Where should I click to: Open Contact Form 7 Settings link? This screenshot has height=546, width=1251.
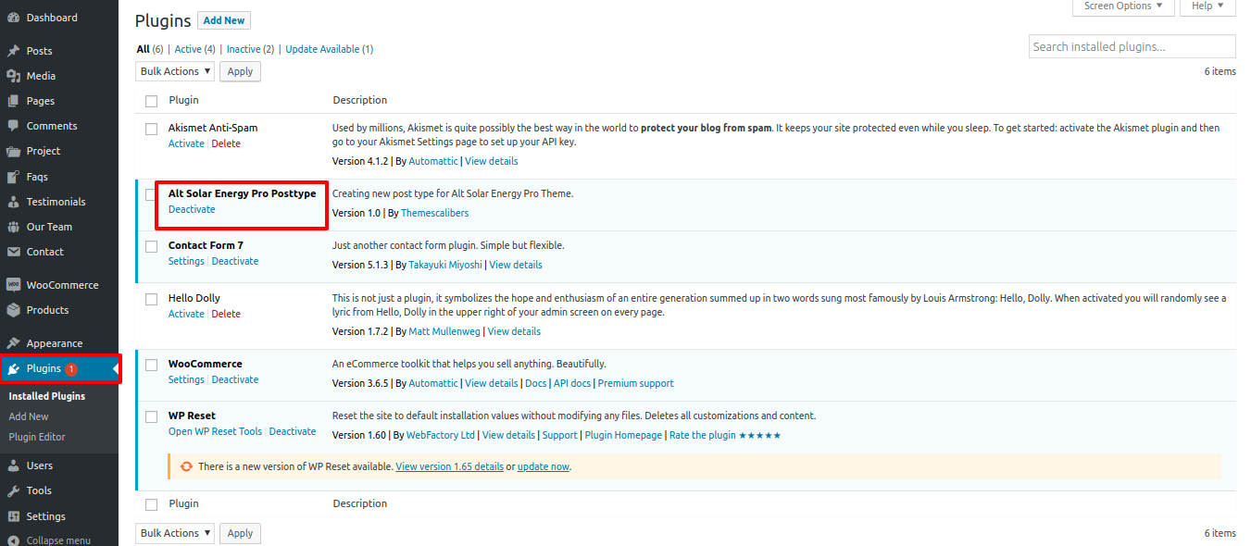(186, 261)
